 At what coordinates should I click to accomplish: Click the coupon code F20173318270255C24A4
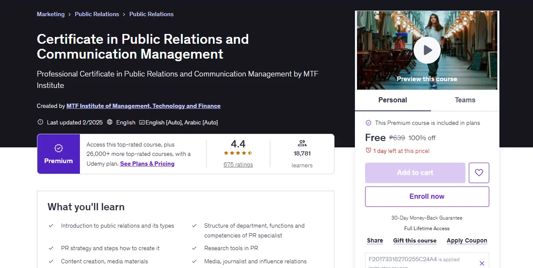[x=403, y=259]
